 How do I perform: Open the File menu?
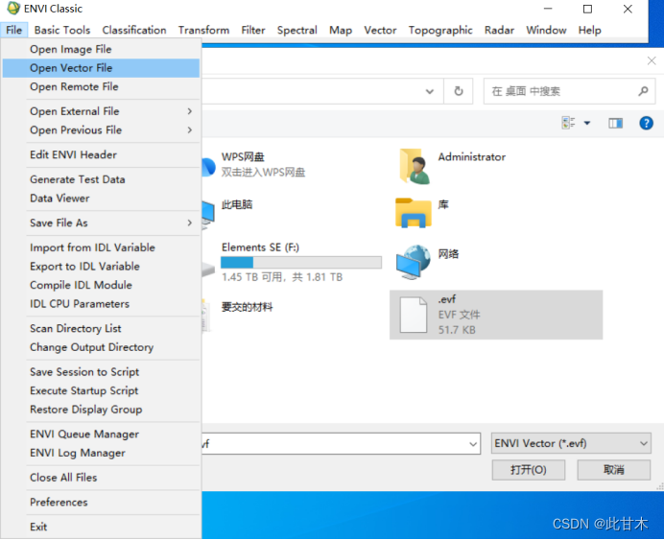point(14,30)
